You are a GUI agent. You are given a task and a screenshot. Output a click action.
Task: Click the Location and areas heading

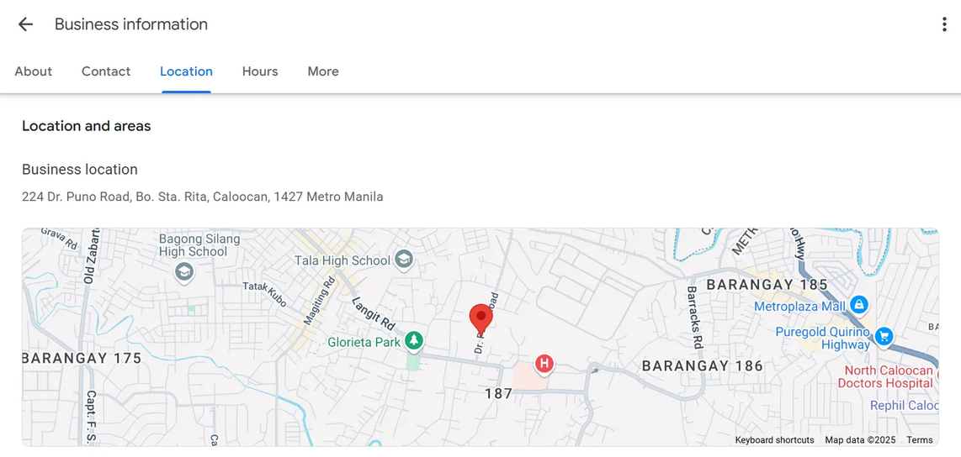point(87,126)
